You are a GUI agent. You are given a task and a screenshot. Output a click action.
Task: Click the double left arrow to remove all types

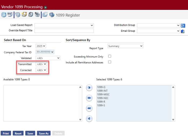point(89,108)
